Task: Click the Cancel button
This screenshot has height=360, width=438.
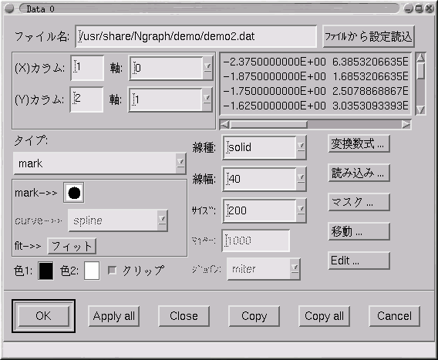Action: coord(394,316)
